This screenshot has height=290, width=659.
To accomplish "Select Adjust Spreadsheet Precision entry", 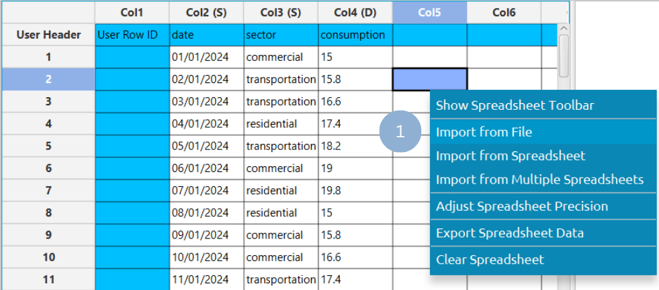I will click(522, 206).
